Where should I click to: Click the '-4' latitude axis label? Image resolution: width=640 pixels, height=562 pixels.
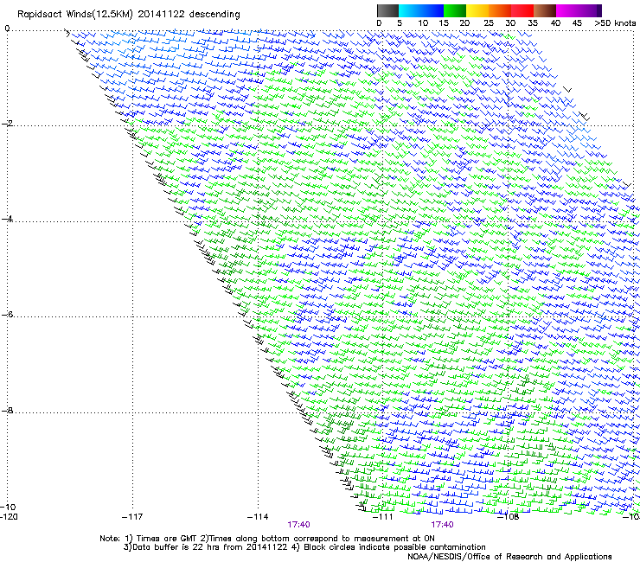pyautogui.click(x=7, y=219)
